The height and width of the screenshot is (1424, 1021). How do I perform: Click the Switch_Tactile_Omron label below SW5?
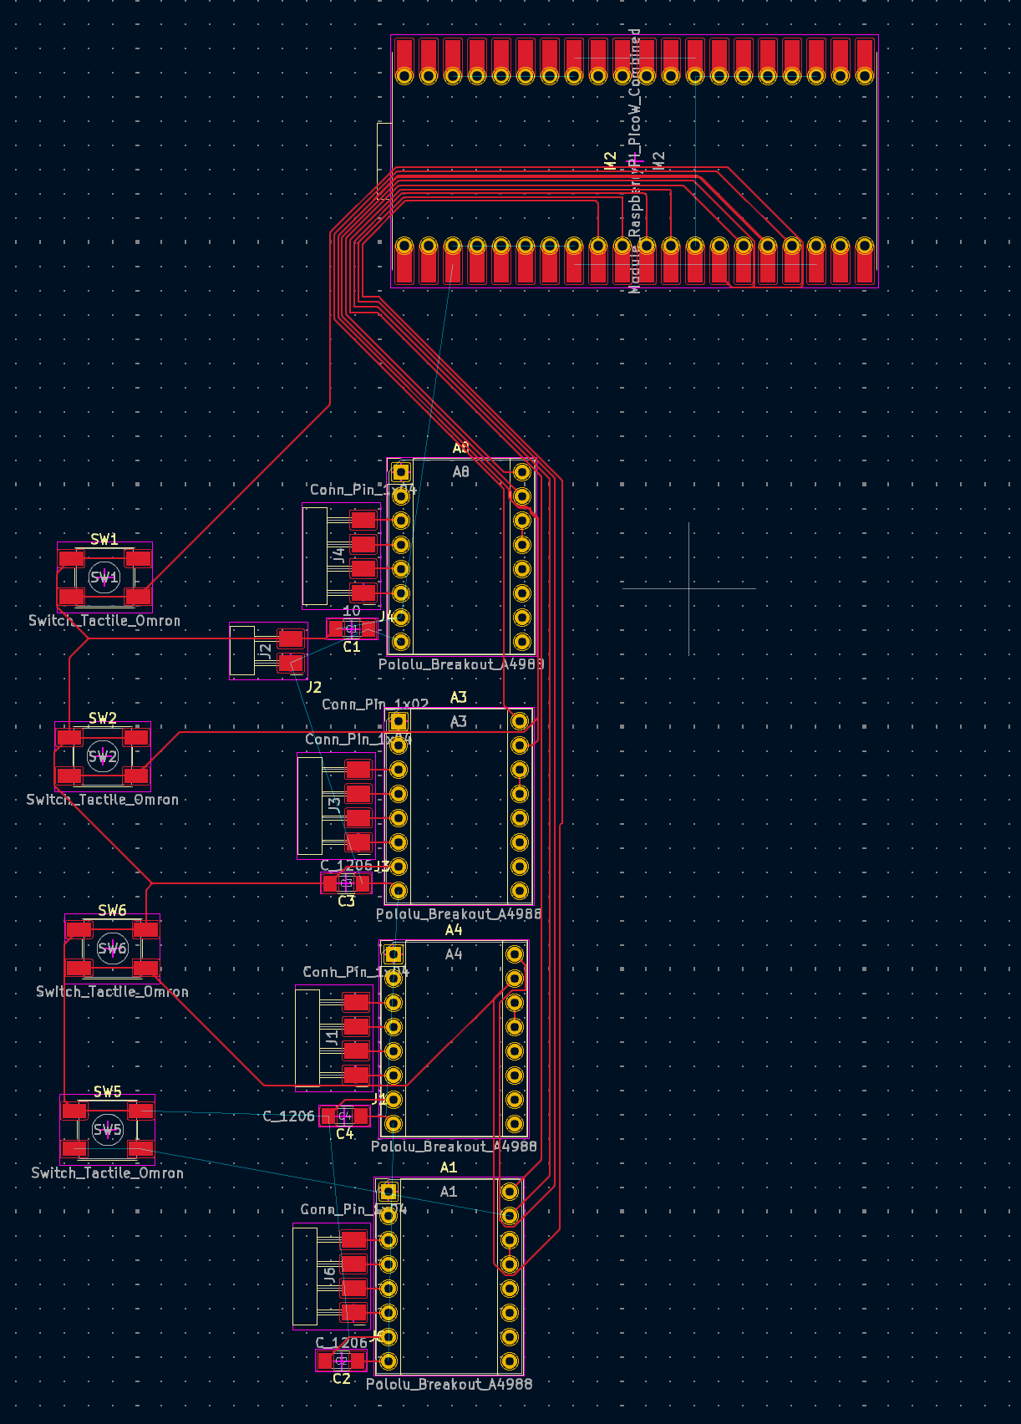pyautogui.click(x=107, y=1173)
